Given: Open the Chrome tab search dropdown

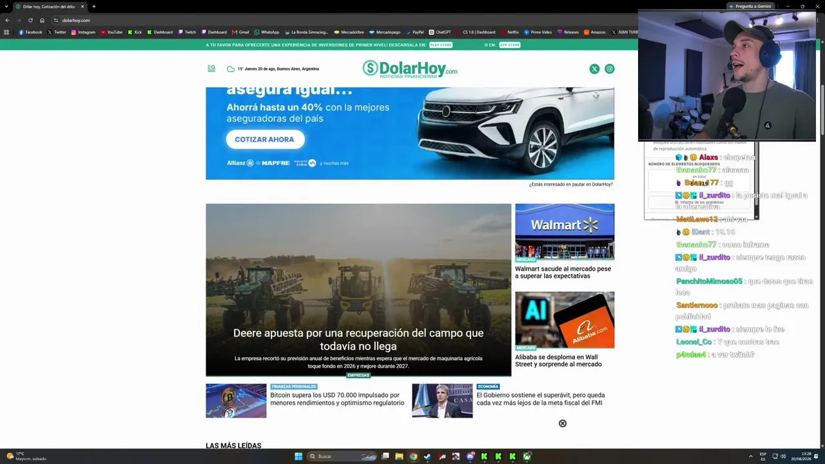Looking at the screenshot, I should click(6, 6).
